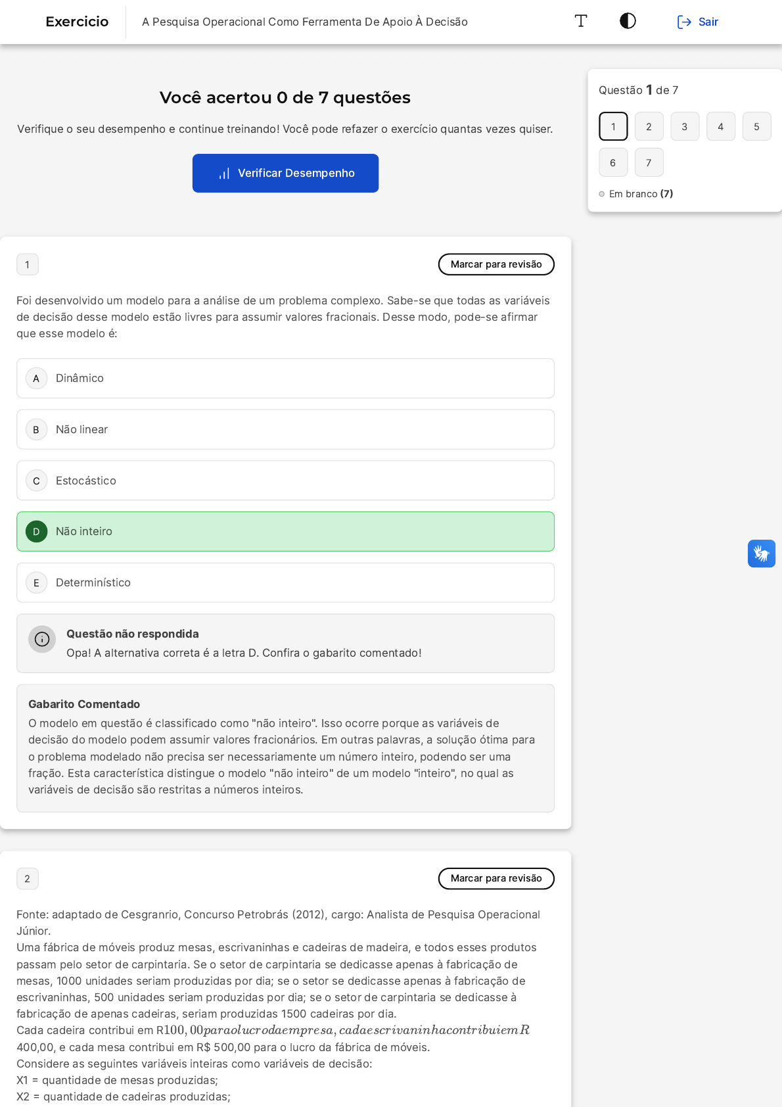Click the Sair logout link
The height and width of the screenshot is (1107, 782).
coord(697,22)
